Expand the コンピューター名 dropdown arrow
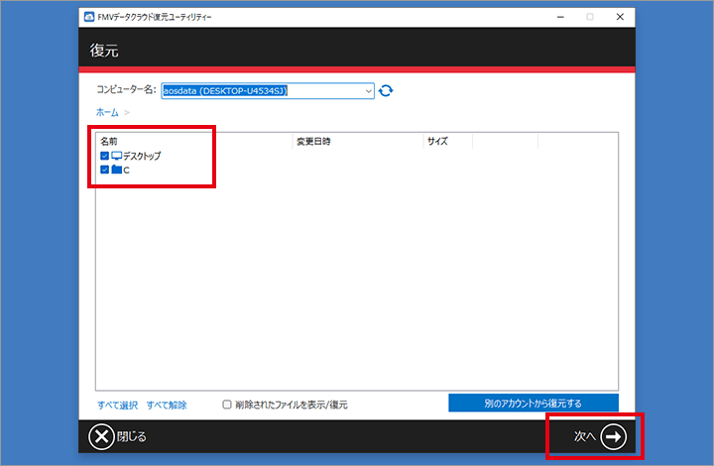The image size is (714, 466). pos(369,90)
